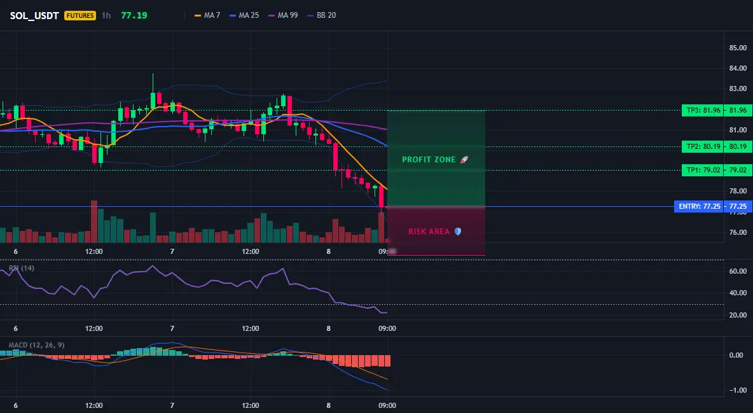The image size is (753, 413).
Task: Click the 84.00 price axis value
Action: tap(738, 68)
